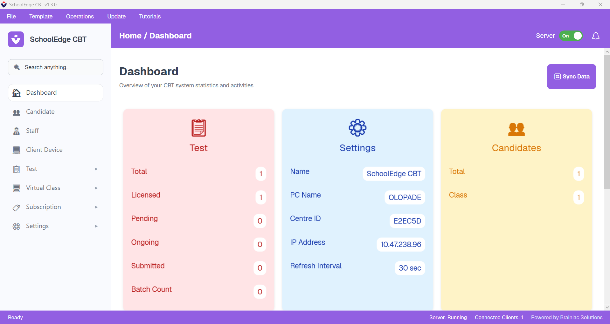Click the orange people icon on Candidates card
Viewport: 610px width, 324px height.
click(516, 129)
